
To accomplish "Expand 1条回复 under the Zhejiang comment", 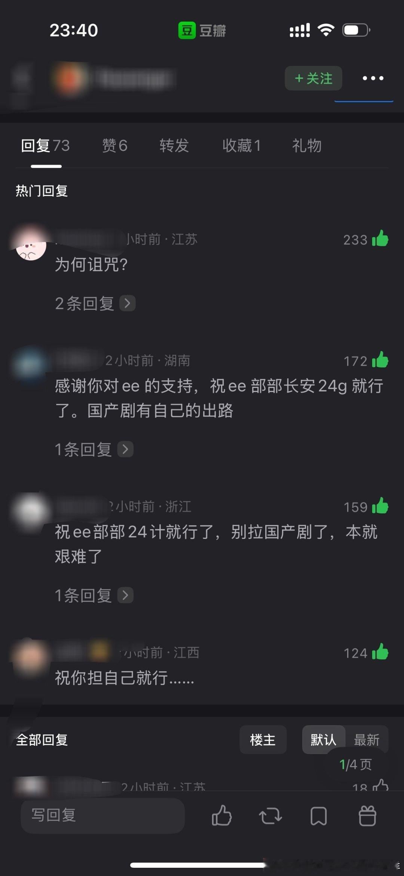I will click(94, 595).
